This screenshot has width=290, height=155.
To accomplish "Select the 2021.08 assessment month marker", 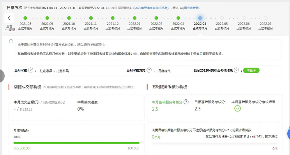I will click(x=25, y=18).
